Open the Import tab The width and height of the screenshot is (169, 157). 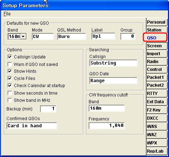pyautogui.click(x=156, y=54)
